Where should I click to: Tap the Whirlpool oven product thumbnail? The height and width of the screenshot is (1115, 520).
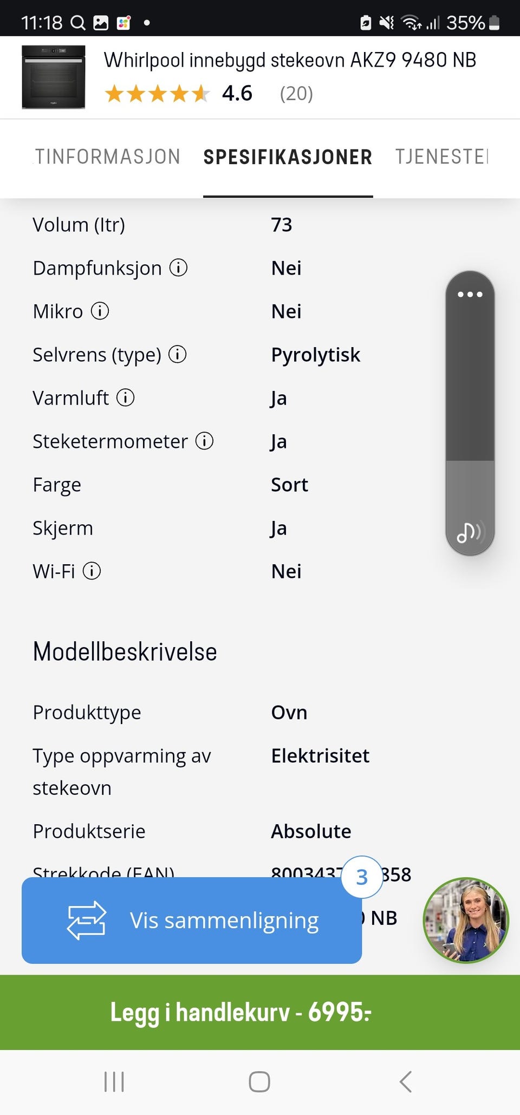[x=54, y=77]
